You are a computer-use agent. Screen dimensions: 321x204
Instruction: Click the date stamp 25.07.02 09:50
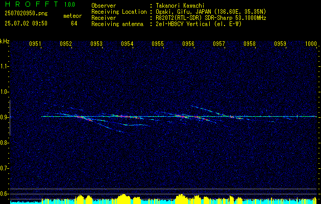26,23
